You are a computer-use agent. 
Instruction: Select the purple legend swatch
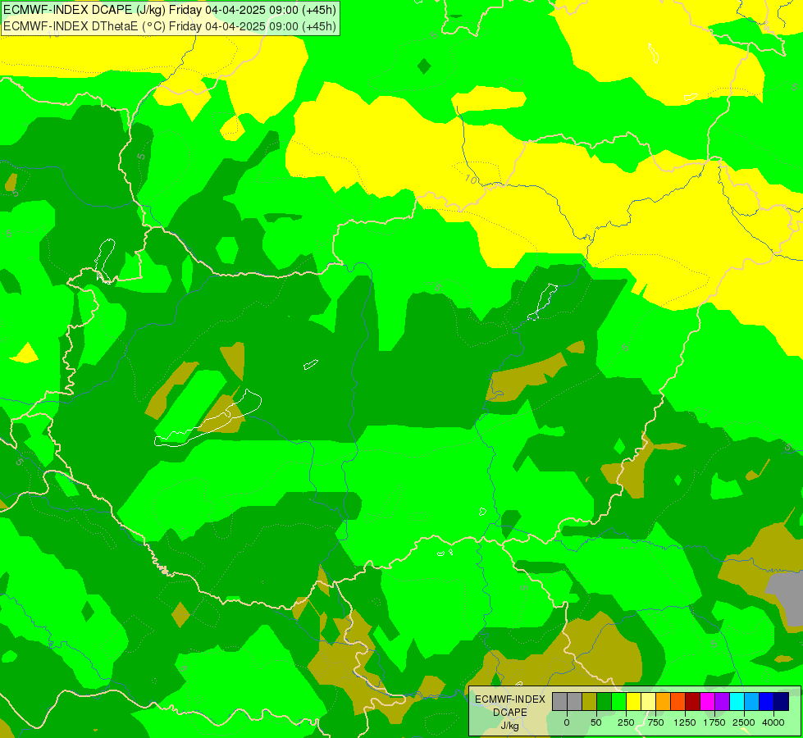pyautogui.click(x=722, y=701)
